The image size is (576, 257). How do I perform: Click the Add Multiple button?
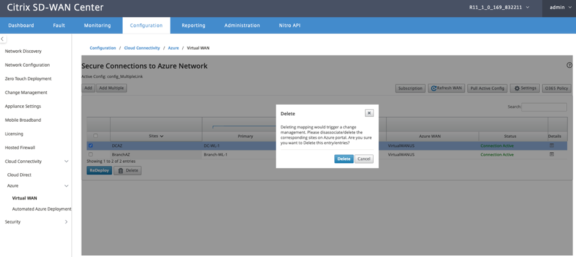(x=112, y=88)
